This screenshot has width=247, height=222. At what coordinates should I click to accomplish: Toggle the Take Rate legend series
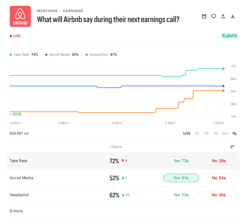24,55
